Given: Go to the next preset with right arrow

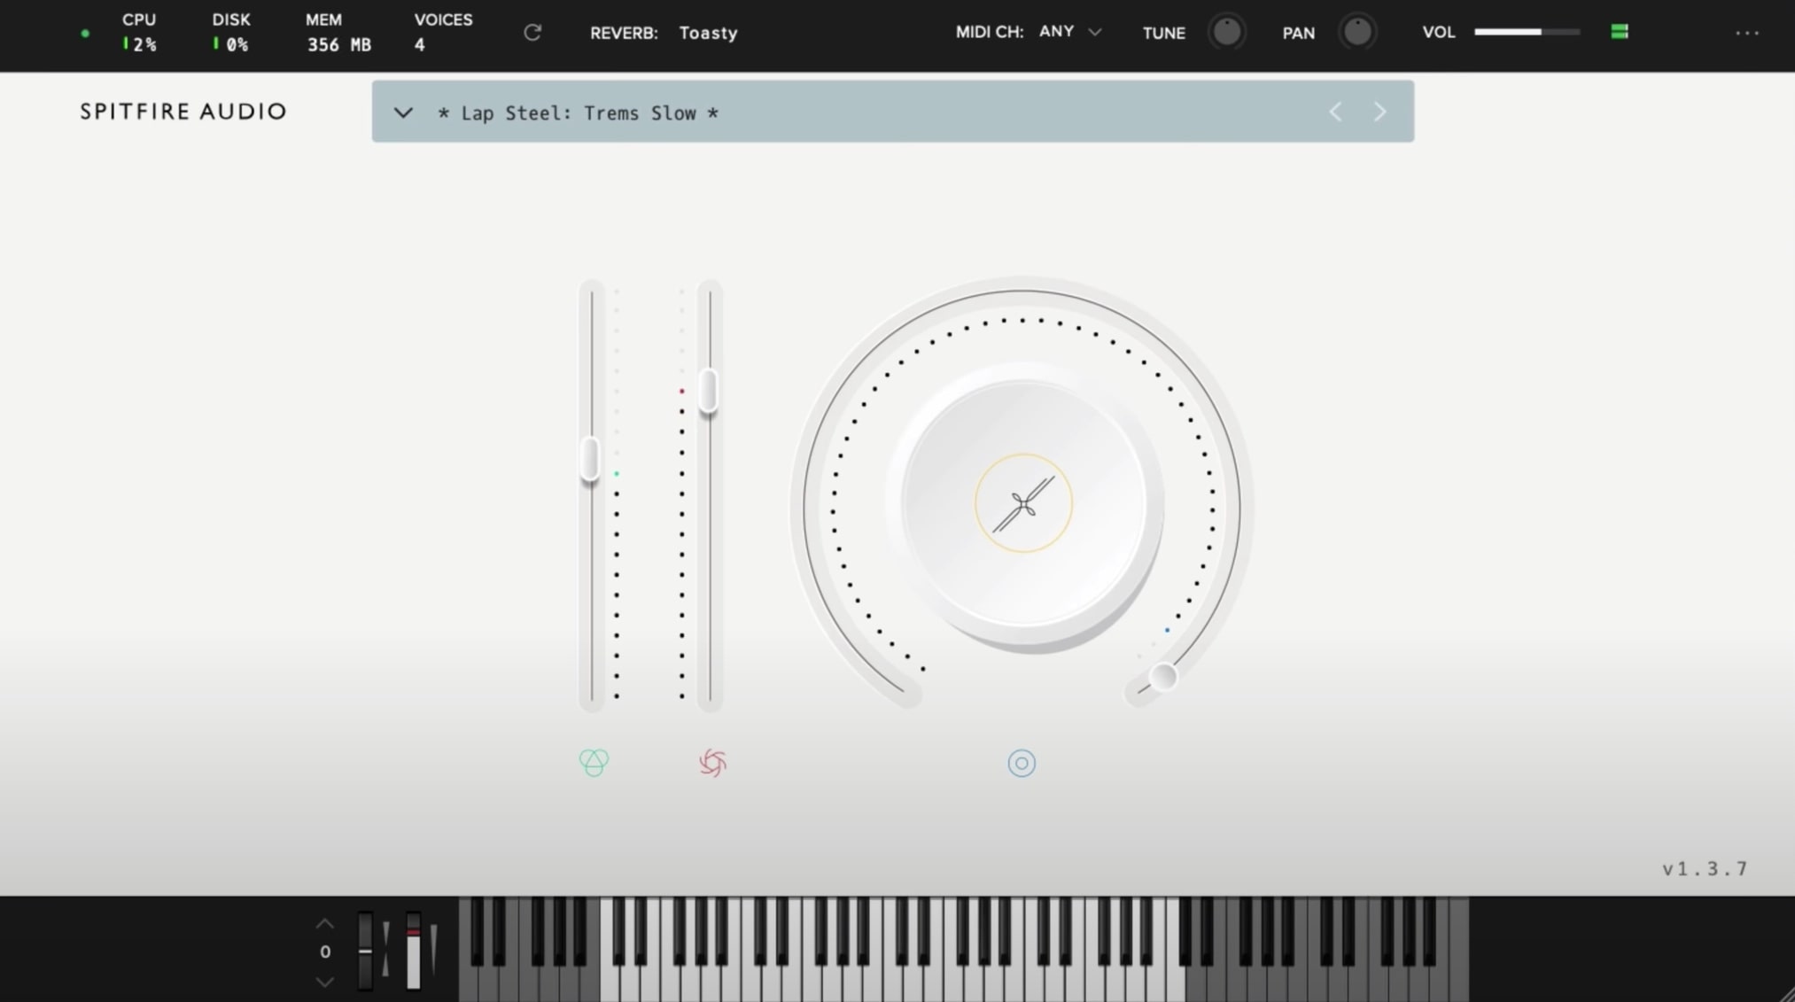Looking at the screenshot, I should click(1379, 112).
